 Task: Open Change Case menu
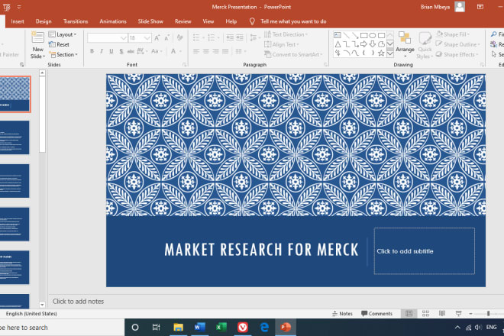[157, 51]
